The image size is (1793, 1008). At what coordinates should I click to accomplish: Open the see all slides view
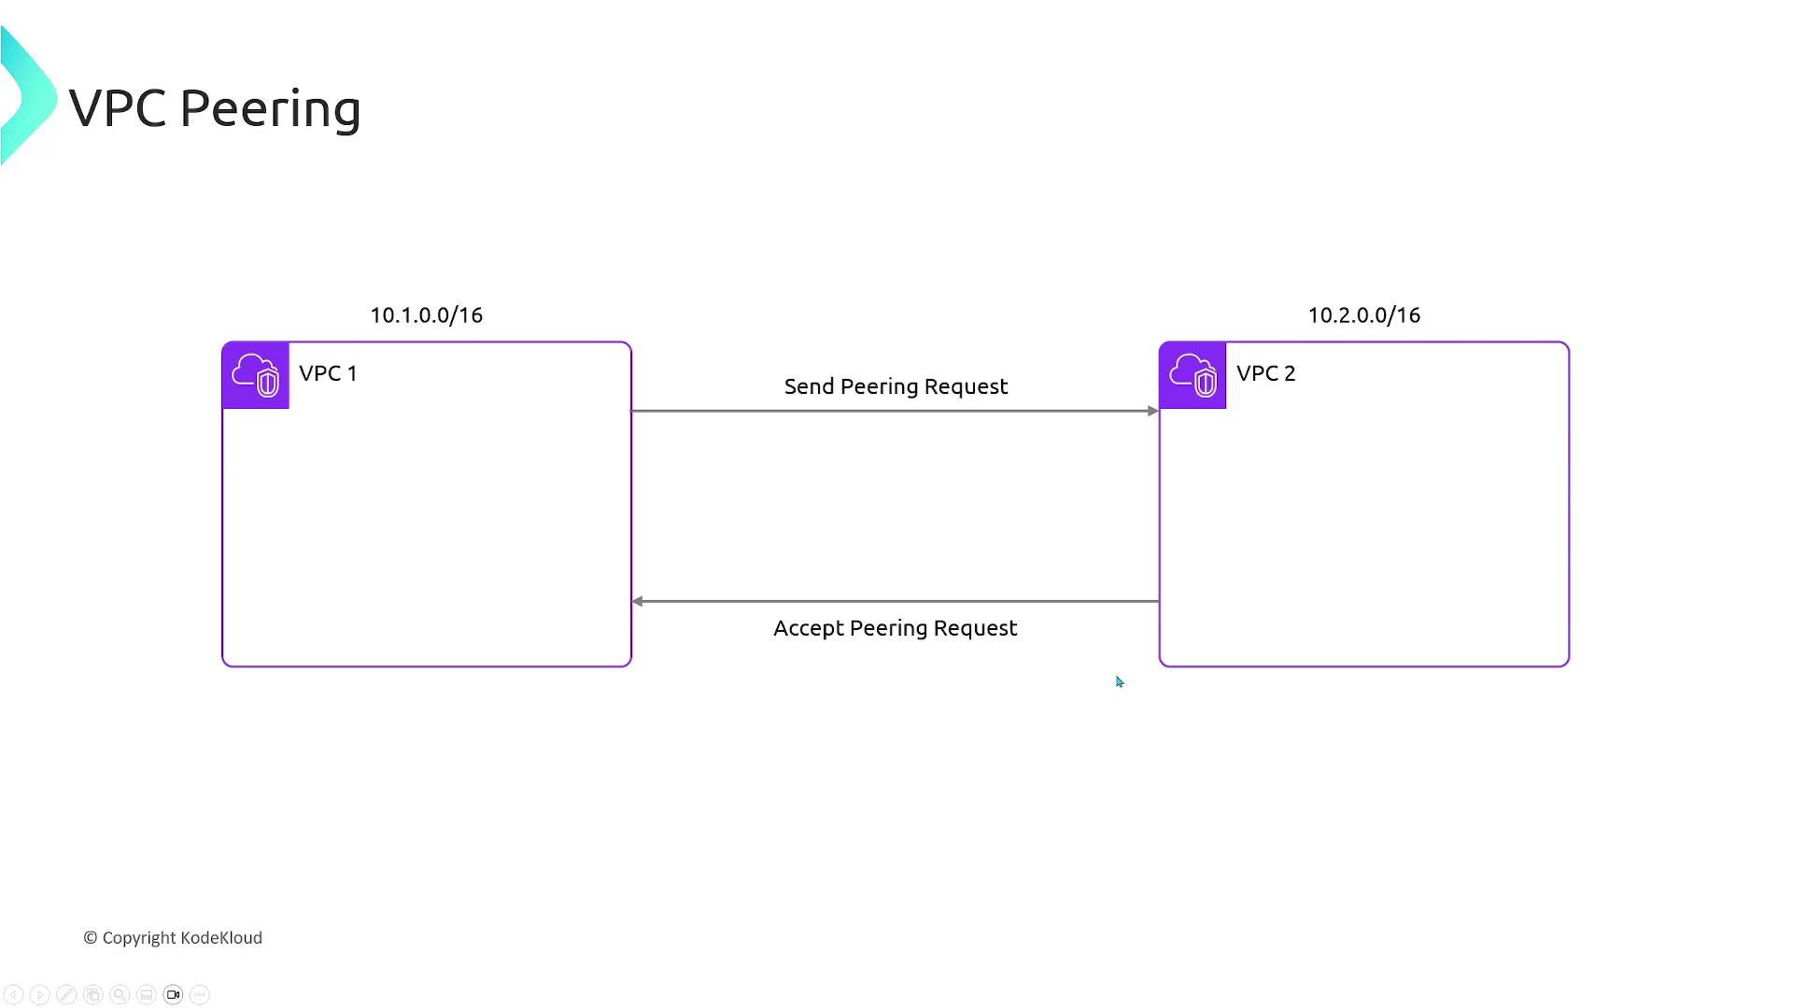(x=92, y=995)
